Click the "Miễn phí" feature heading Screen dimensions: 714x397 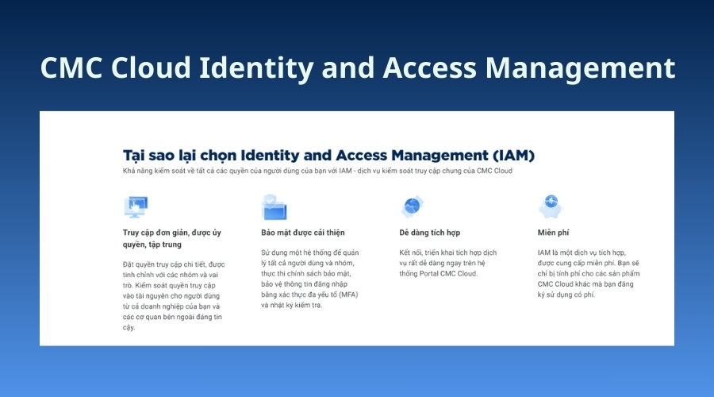point(555,233)
